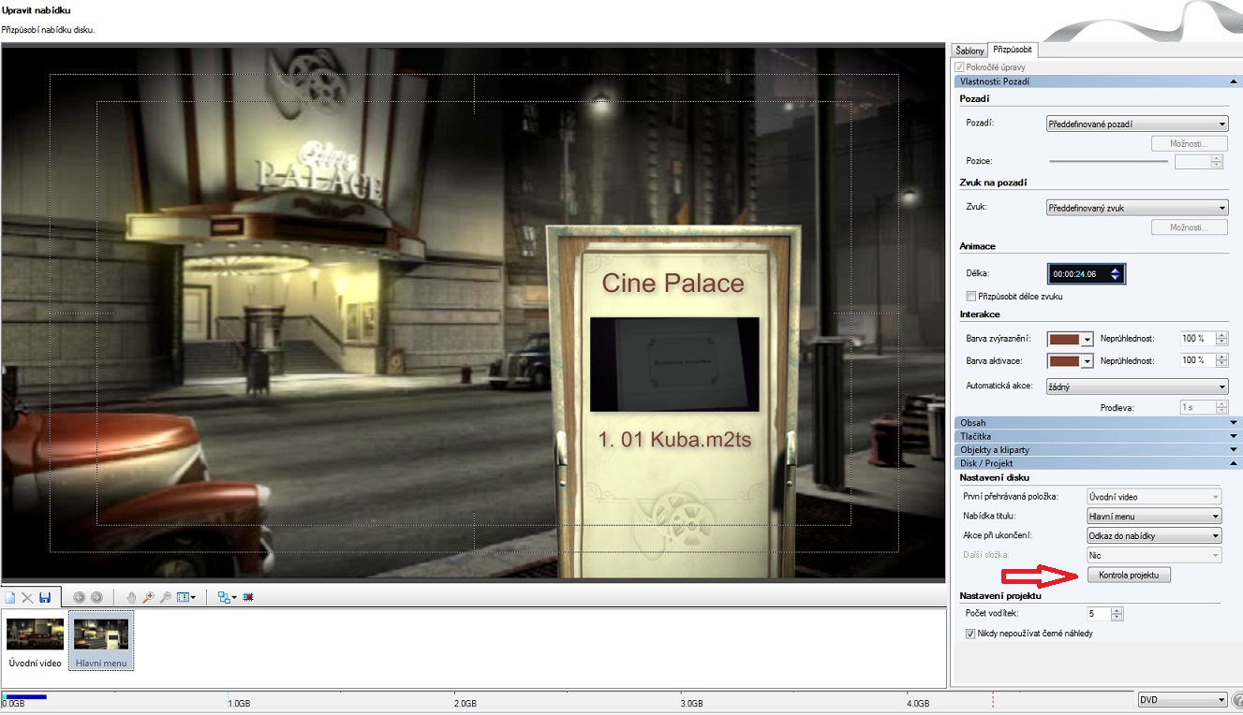The width and height of the screenshot is (1243, 715).
Task: Click the delete X icon in toolbar
Action: (x=27, y=597)
